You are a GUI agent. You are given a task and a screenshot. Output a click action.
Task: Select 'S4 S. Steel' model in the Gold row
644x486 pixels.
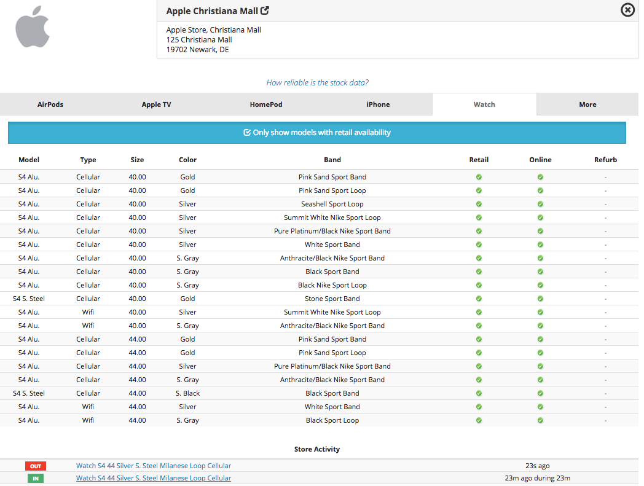[x=29, y=299]
